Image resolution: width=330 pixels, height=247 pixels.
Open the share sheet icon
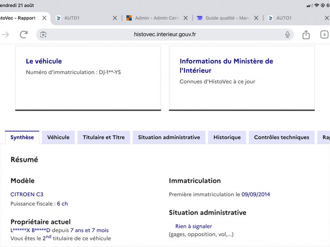pos(306,35)
